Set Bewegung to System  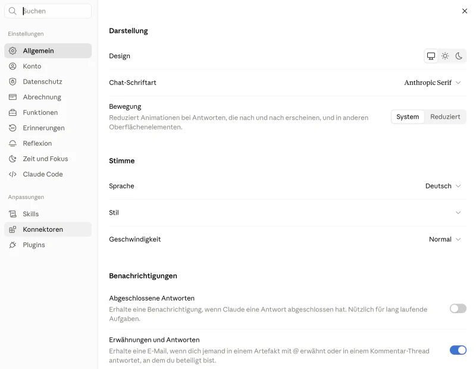tap(408, 117)
